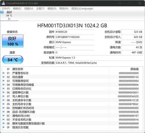Click status dot beside 已用寿命百分比 row
The image size is (145, 133).
click(x=3, y=89)
